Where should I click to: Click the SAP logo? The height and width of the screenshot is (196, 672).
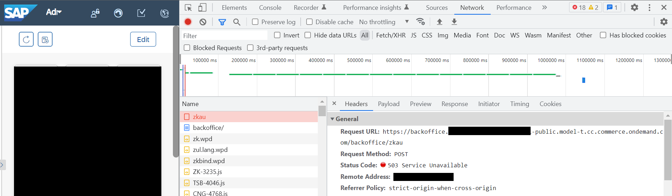click(20, 13)
